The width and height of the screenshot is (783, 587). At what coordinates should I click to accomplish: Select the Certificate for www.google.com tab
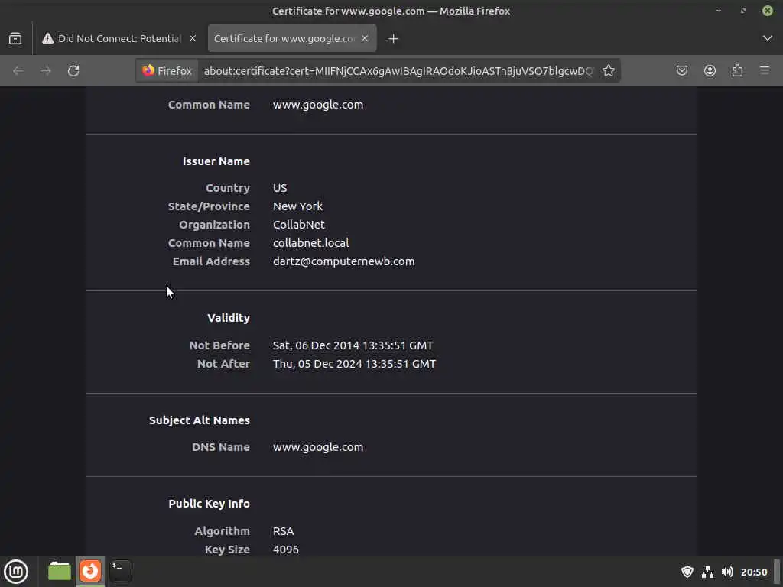292,38
